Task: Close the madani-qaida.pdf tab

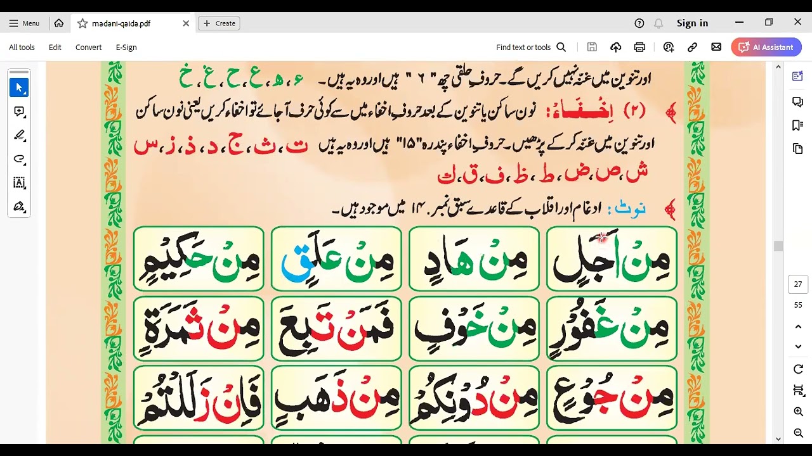Action: (186, 23)
